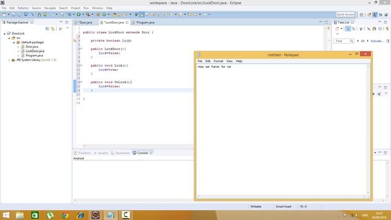Select Door.java in Package Explorer
This screenshot has height=220, width=391.
click(32, 46)
